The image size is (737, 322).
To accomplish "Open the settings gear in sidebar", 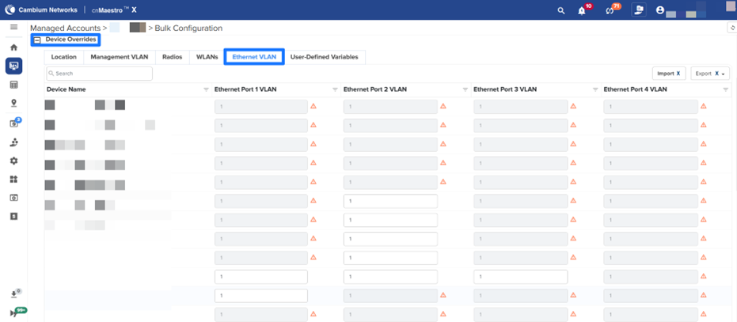I will tap(13, 161).
